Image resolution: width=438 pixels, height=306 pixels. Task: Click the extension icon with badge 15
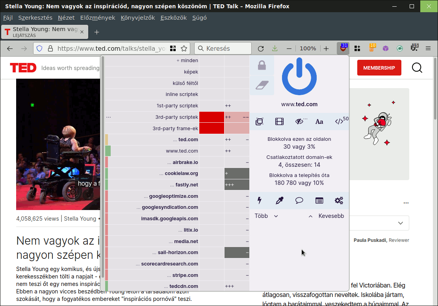414,48
